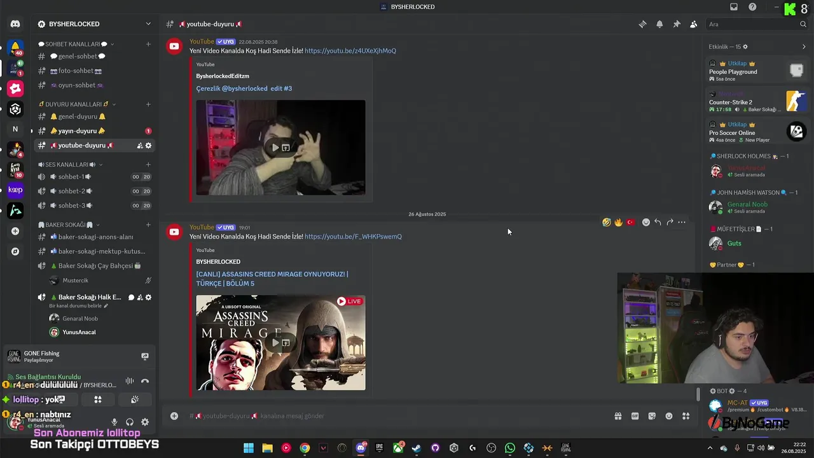Open the oyun-sohbet channel
The image size is (814, 458).
click(x=94, y=85)
